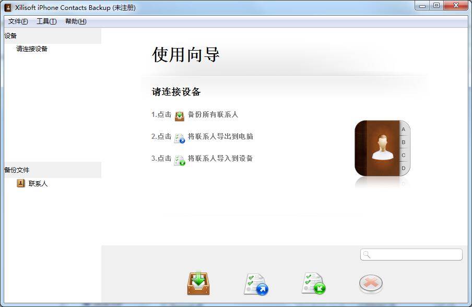Click the 设备 section header in the sidebar
This screenshot has height=307, width=472.
pos(11,36)
